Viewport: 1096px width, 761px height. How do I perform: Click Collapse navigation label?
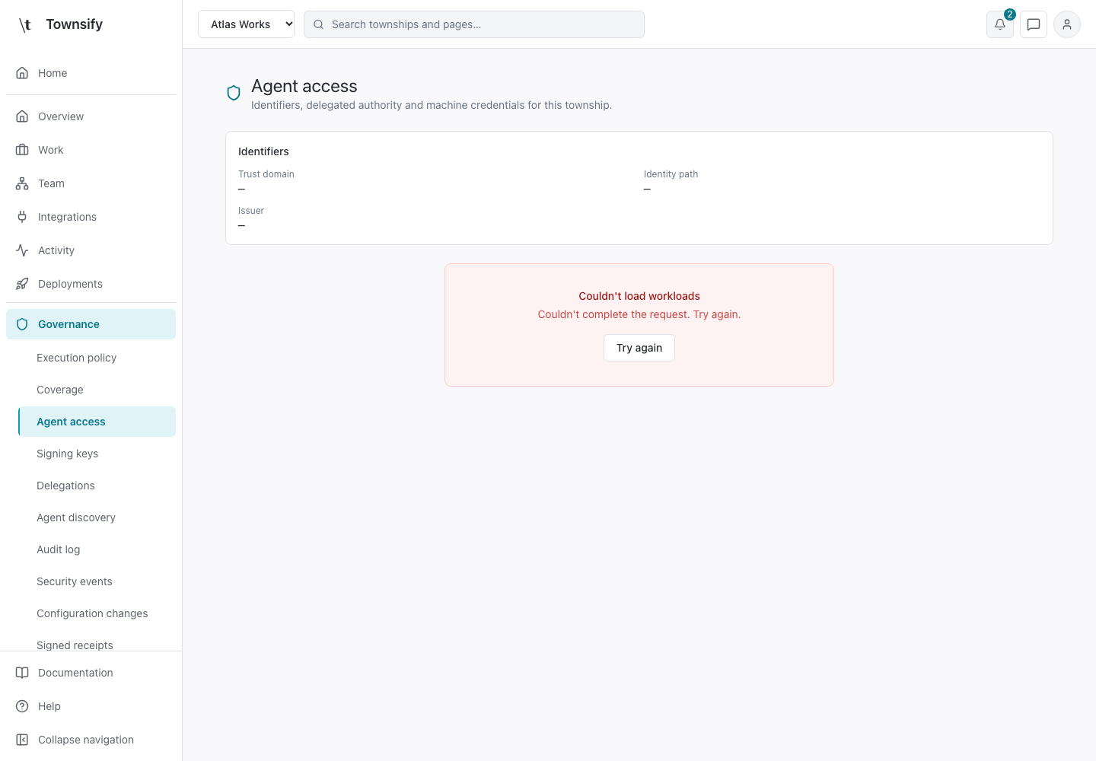86,740
